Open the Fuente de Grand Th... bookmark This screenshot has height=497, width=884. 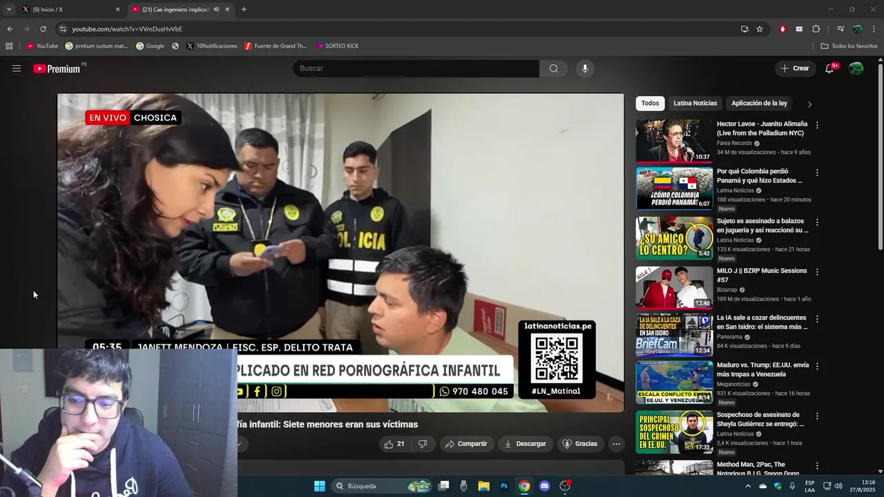point(276,46)
